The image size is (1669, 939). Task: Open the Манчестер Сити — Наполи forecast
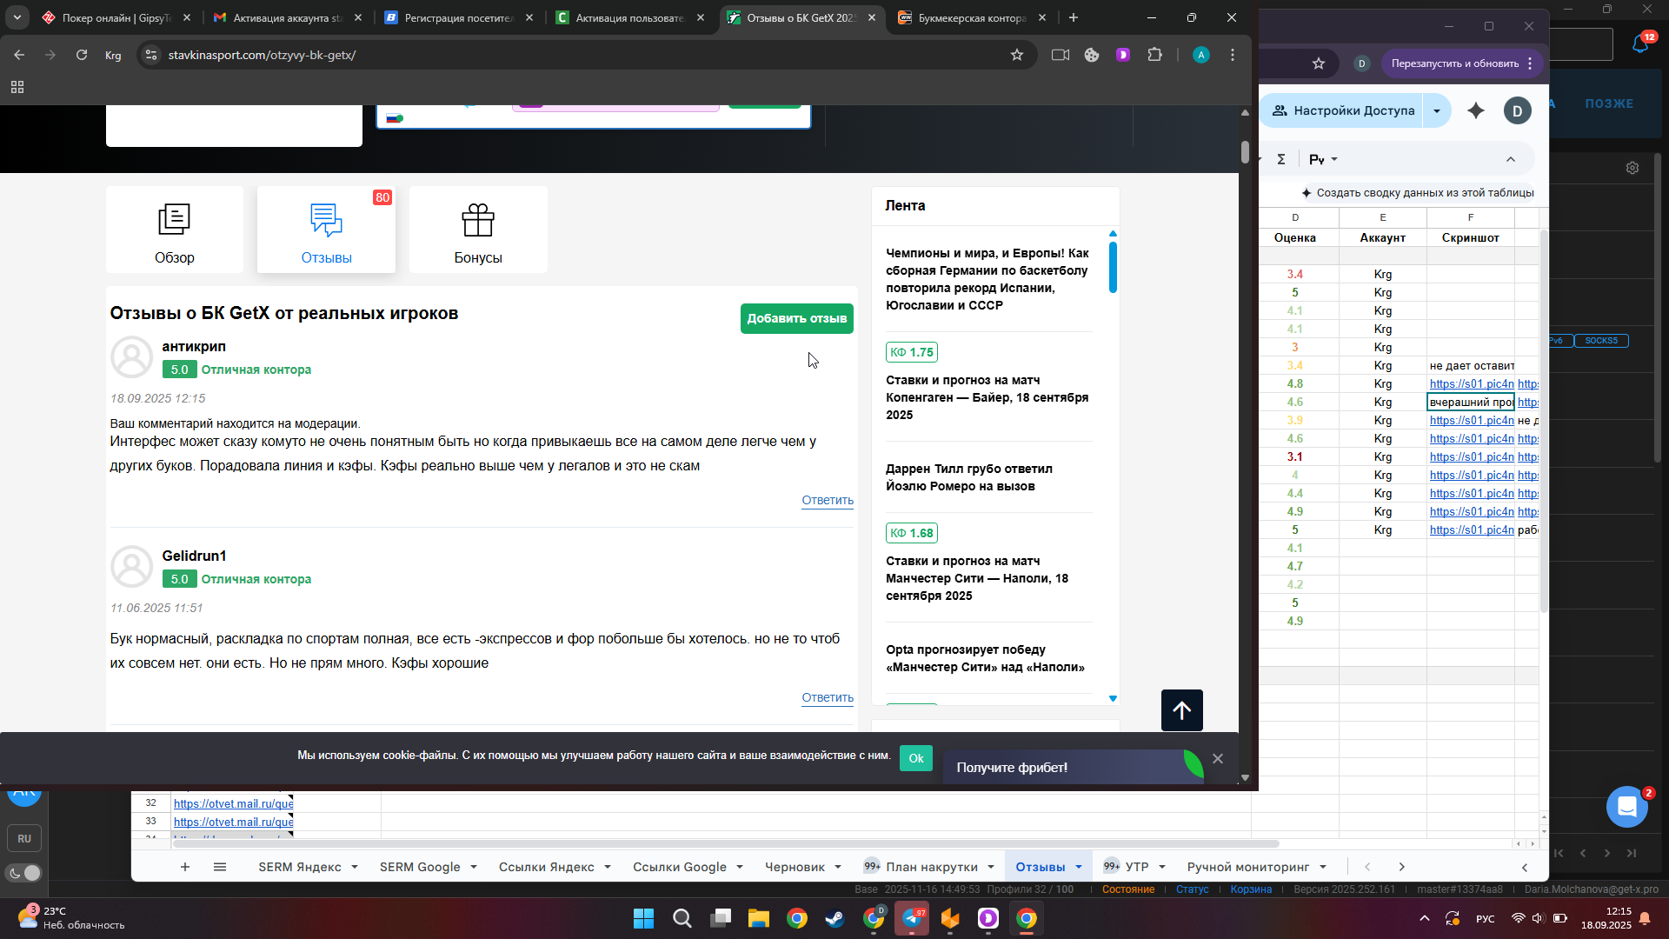click(x=977, y=578)
